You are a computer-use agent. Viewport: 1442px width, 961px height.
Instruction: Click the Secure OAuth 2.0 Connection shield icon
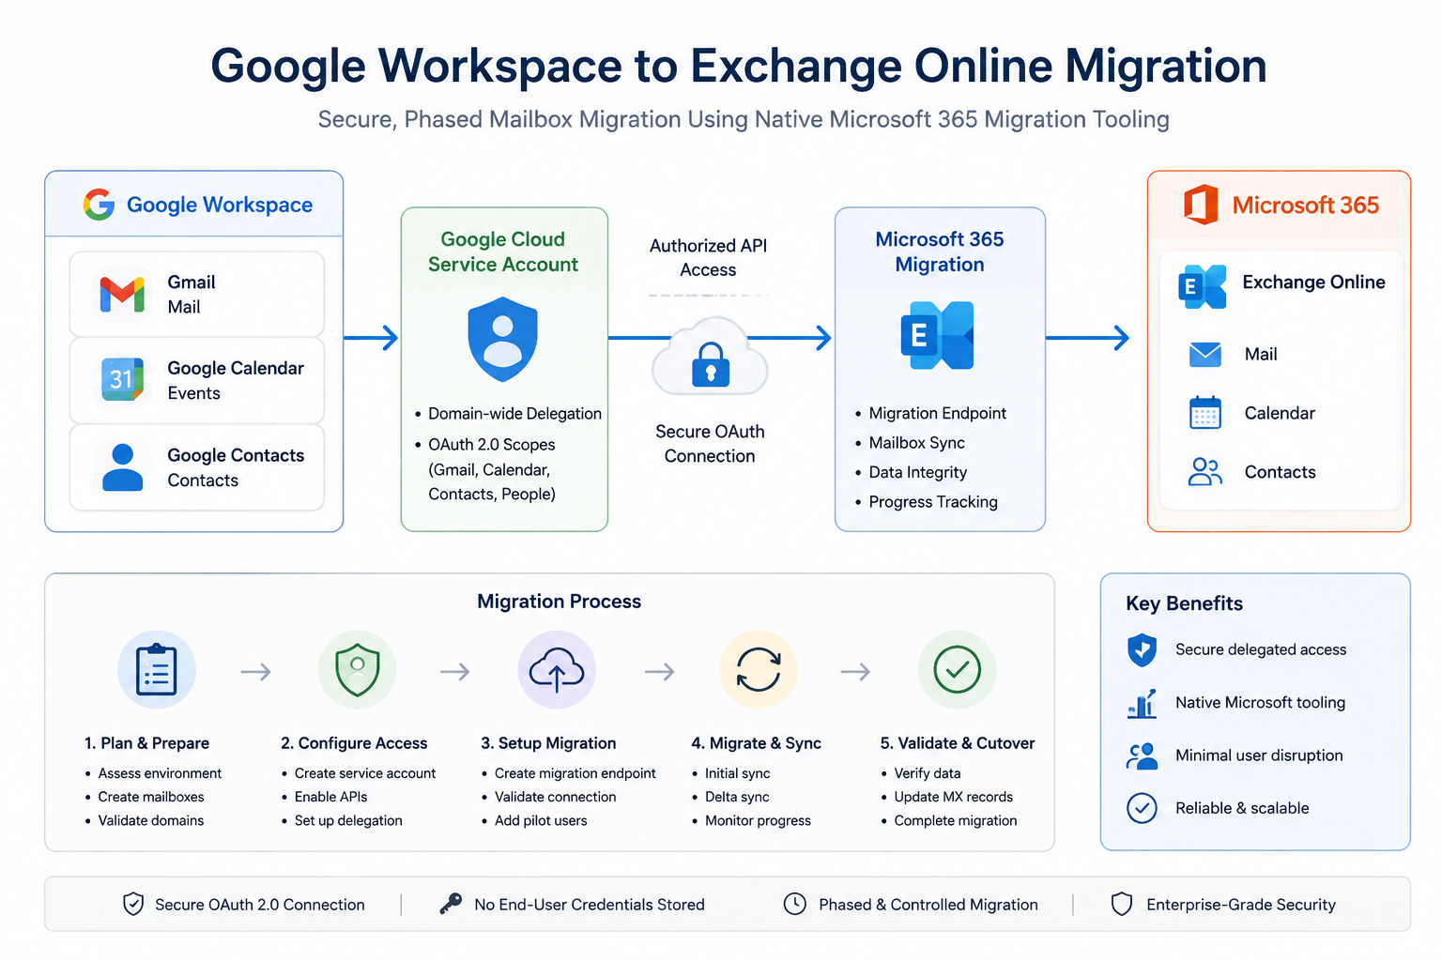pyautogui.click(x=133, y=904)
